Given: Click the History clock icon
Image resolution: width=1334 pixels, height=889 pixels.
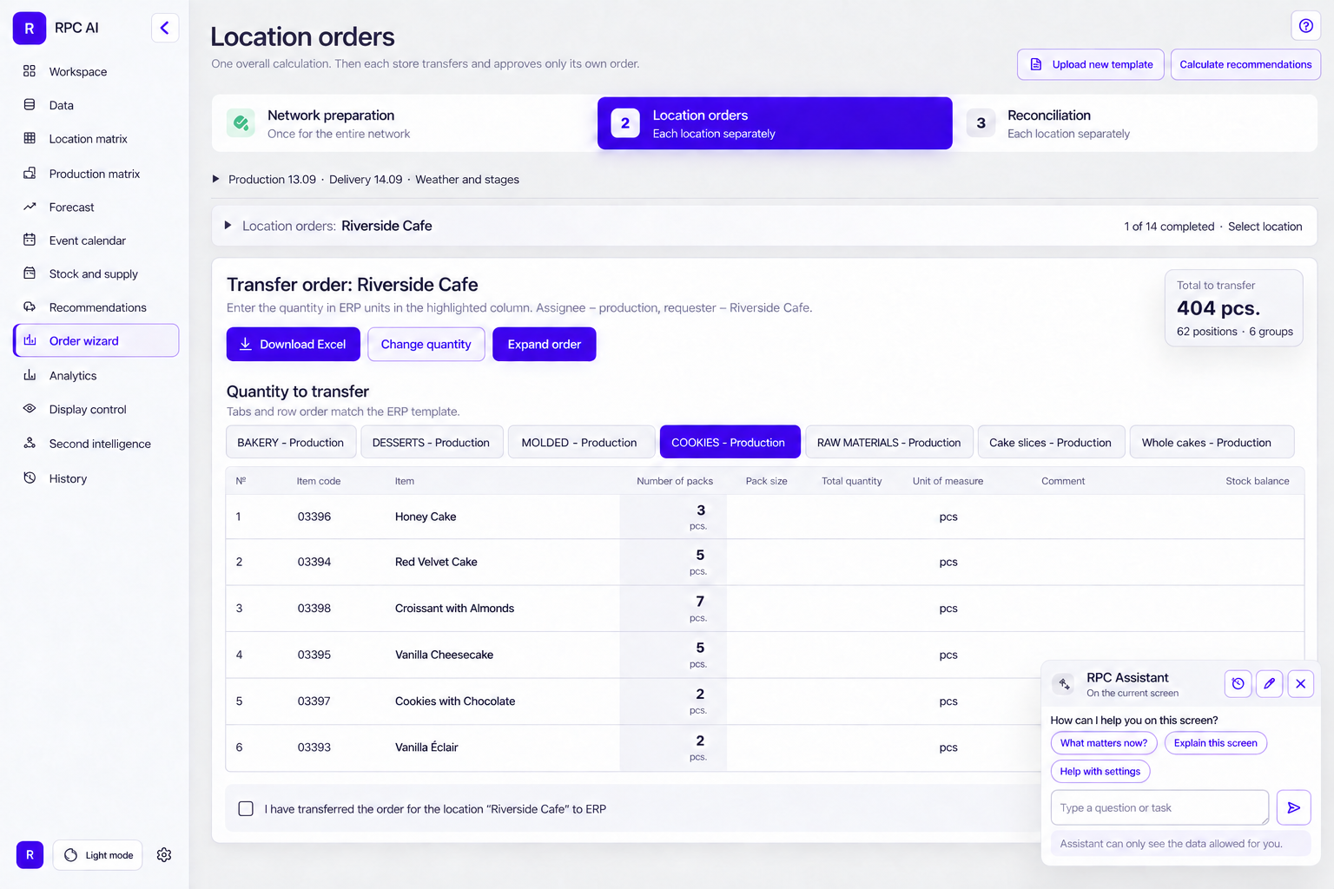Looking at the screenshot, I should coord(30,478).
